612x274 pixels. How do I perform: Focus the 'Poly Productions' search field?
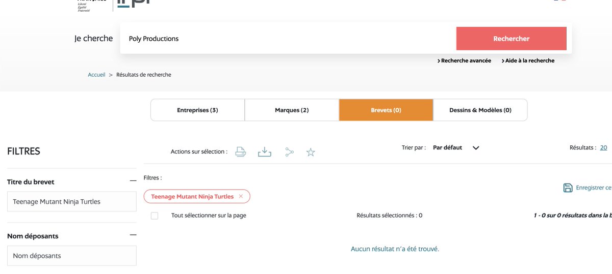(x=288, y=39)
